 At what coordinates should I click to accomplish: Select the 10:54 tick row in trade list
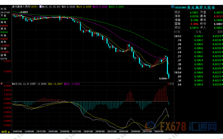coord(197,72)
